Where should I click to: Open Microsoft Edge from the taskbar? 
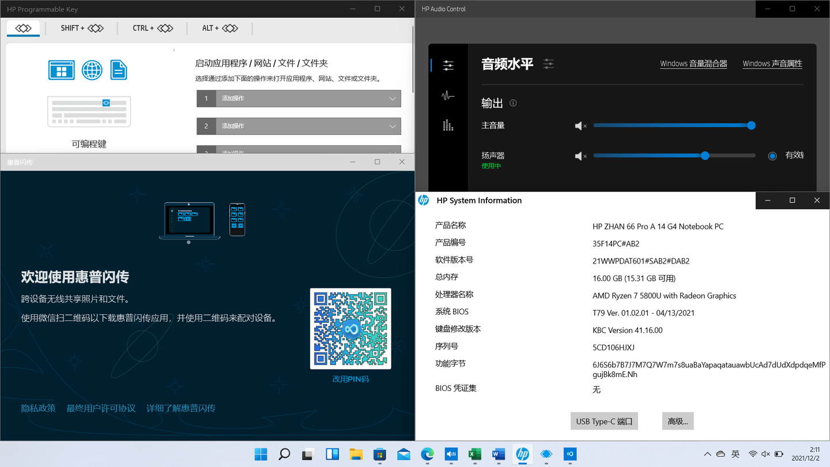click(x=427, y=454)
